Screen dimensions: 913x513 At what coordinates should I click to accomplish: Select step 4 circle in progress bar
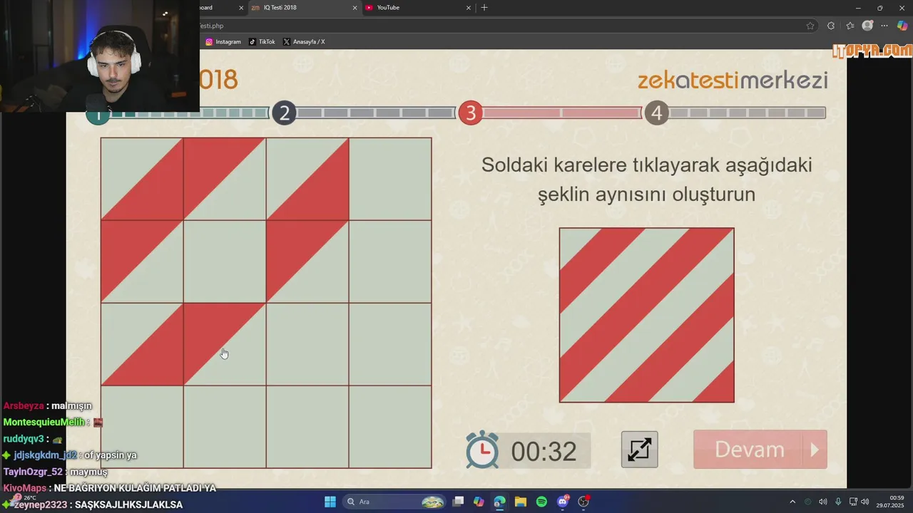pyautogui.click(x=656, y=113)
